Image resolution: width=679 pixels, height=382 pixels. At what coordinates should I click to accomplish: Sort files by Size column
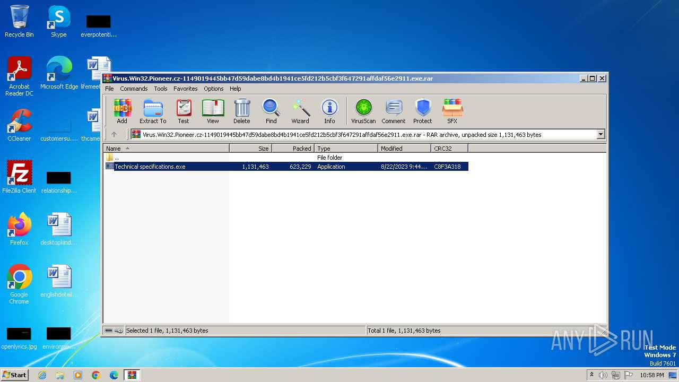(251, 149)
